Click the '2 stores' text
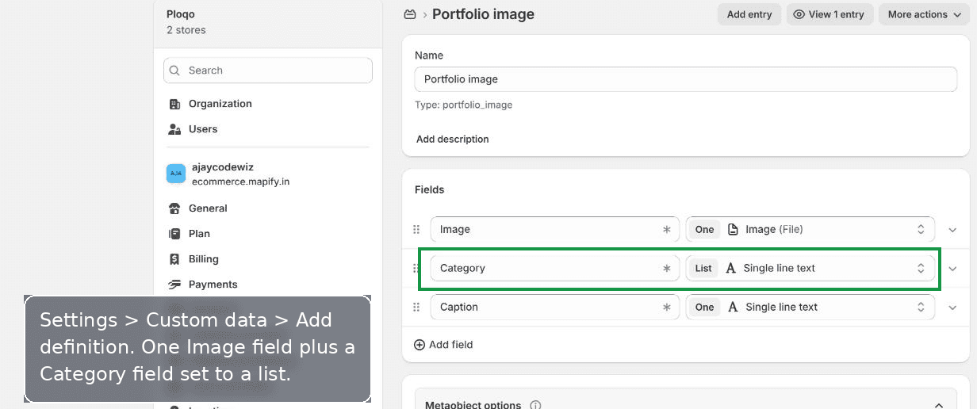Screen dimensions: 977x409 tap(186, 30)
